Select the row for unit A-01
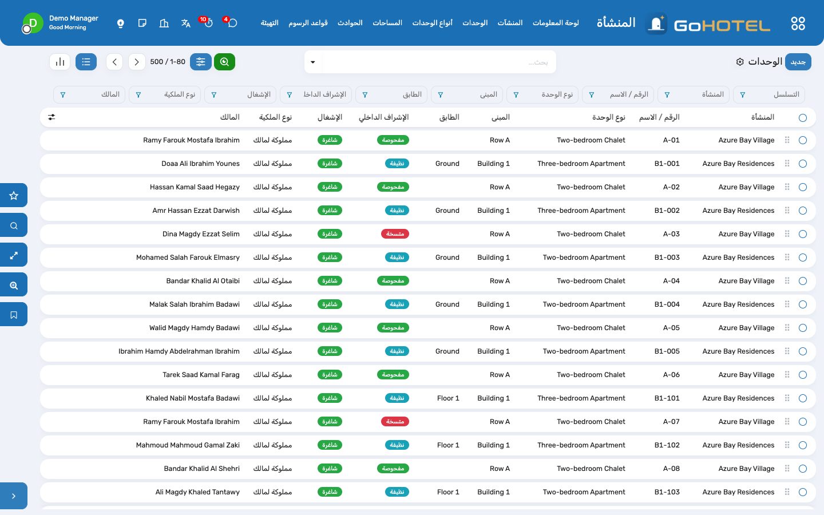The image size is (824, 515). point(803,140)
